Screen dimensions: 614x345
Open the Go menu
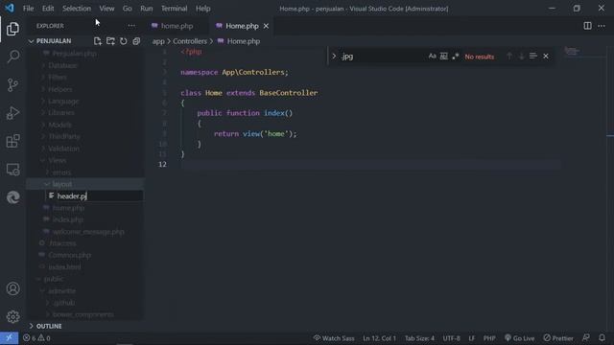128,9
